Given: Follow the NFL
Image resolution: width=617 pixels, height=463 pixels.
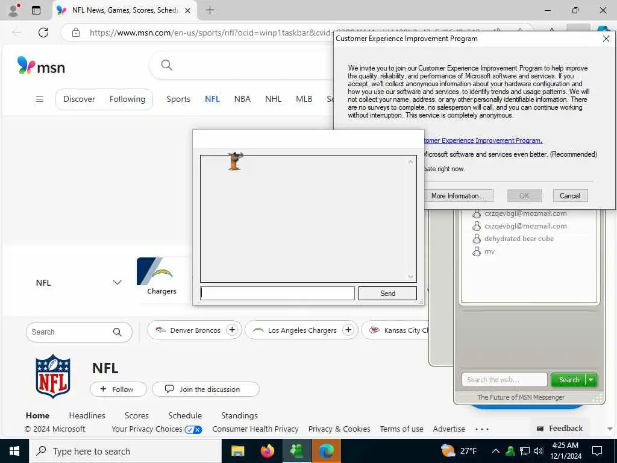Looking at the screenshot, I should tap(118, 389).
